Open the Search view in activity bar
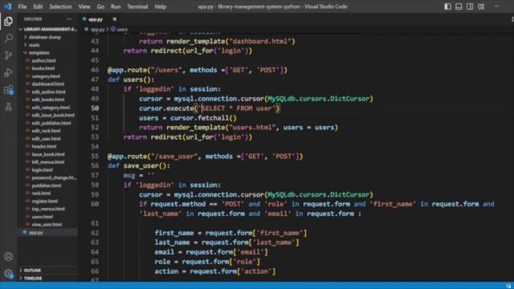Image resolution: width=514 pixels, height=289 pixels. (x=9, y=39)
